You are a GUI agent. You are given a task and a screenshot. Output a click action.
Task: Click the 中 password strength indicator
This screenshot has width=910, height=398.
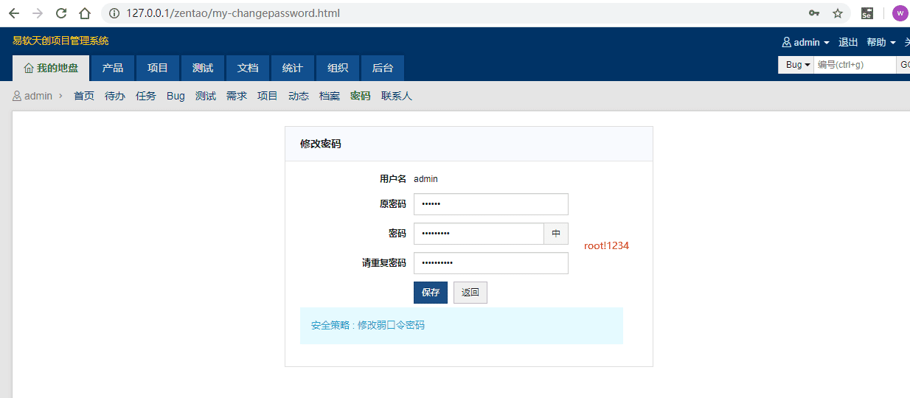click(x=556, y=234)
